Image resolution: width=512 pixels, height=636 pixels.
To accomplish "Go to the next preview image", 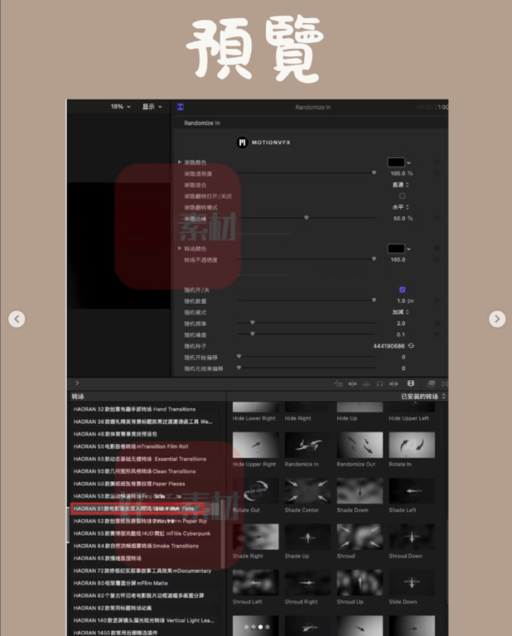I will coord(497,319).
